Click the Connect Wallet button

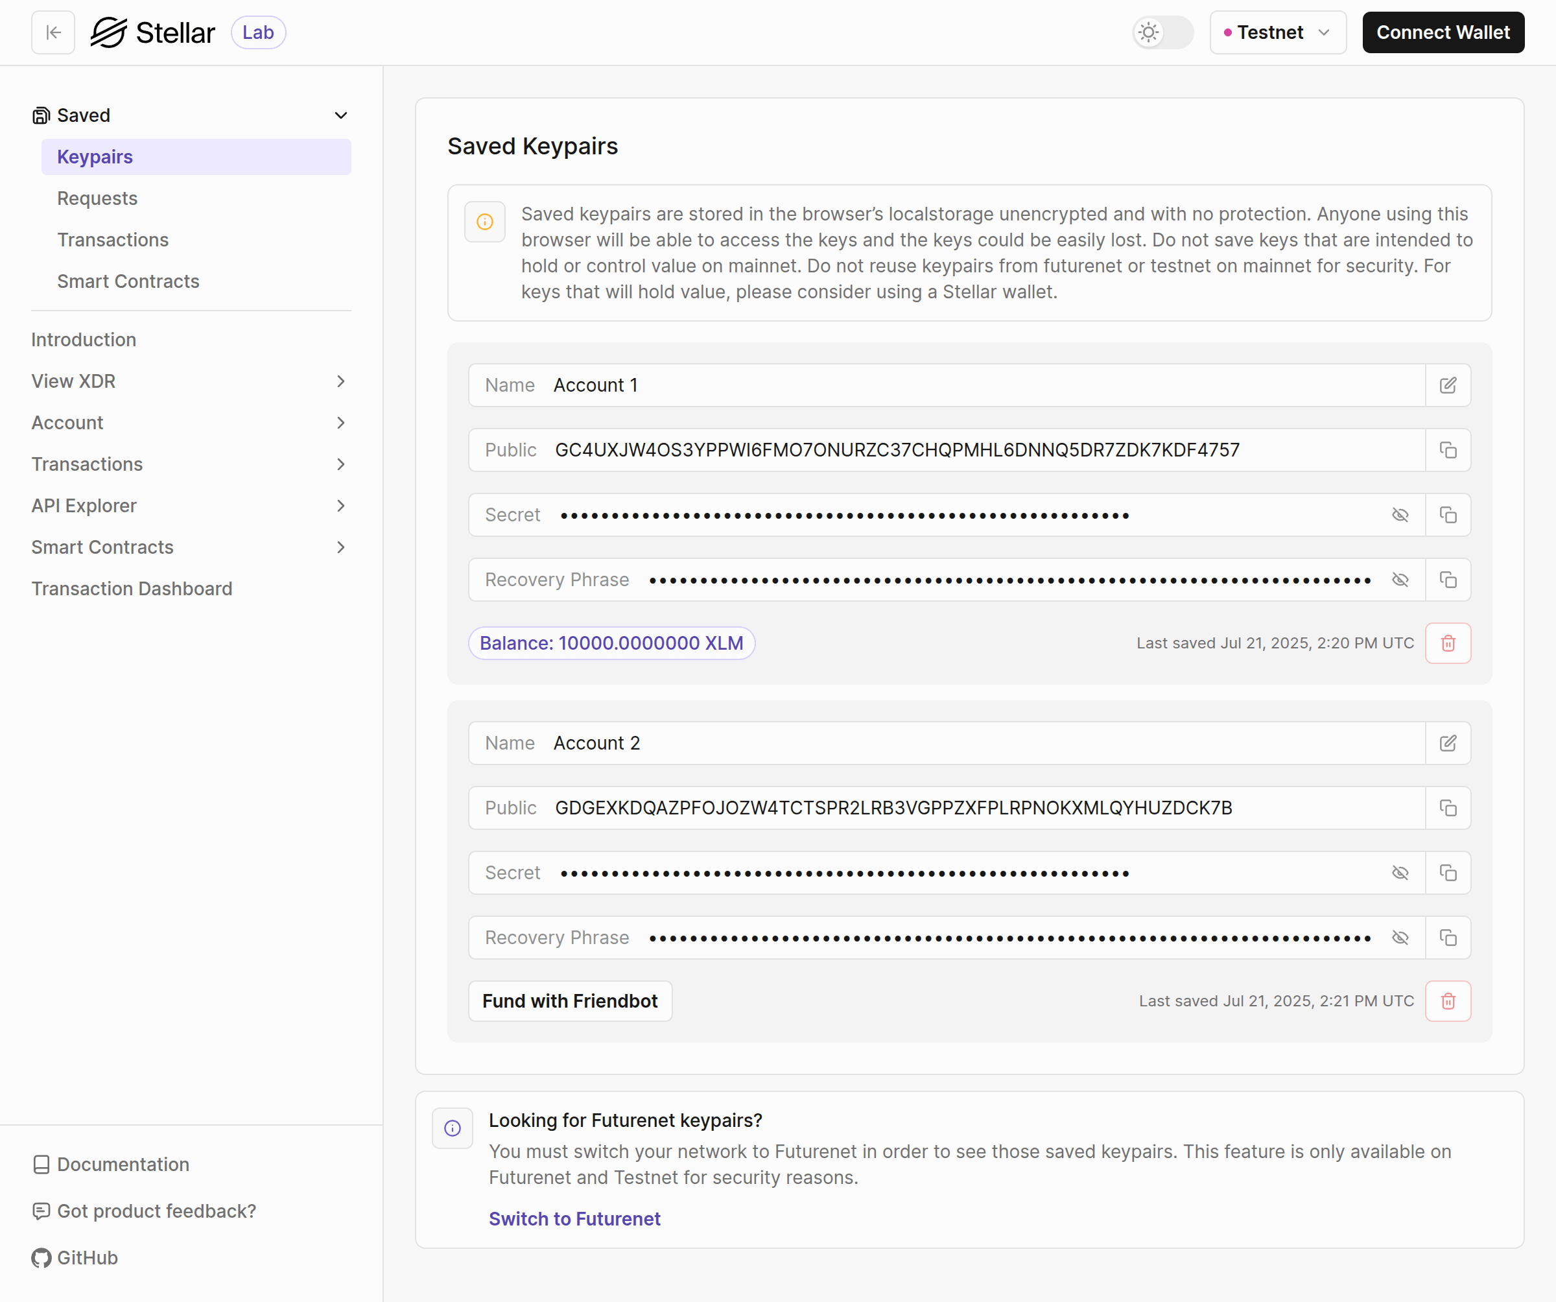pyautogui.click(x=1442, y=32)
